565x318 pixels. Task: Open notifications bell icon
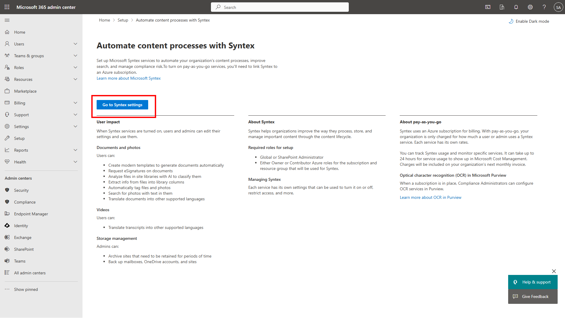click(516, 7)
